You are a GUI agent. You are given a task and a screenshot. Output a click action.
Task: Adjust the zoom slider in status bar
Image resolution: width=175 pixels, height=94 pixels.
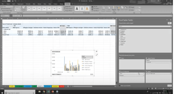tap(163, 88)
